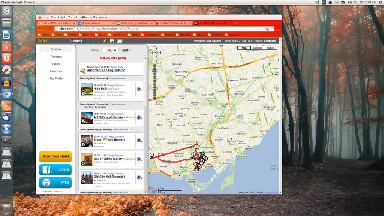Screen dimensions: 384x216
Task: Click the question mark icon for High Park
Action: pos(139,89)
